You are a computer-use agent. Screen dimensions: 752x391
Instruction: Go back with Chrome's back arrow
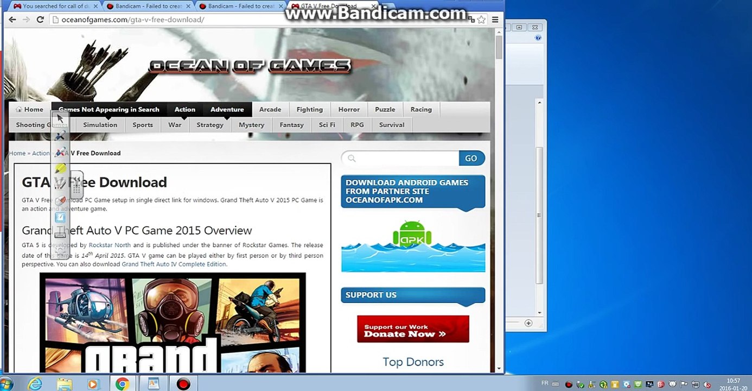(12, 20)
